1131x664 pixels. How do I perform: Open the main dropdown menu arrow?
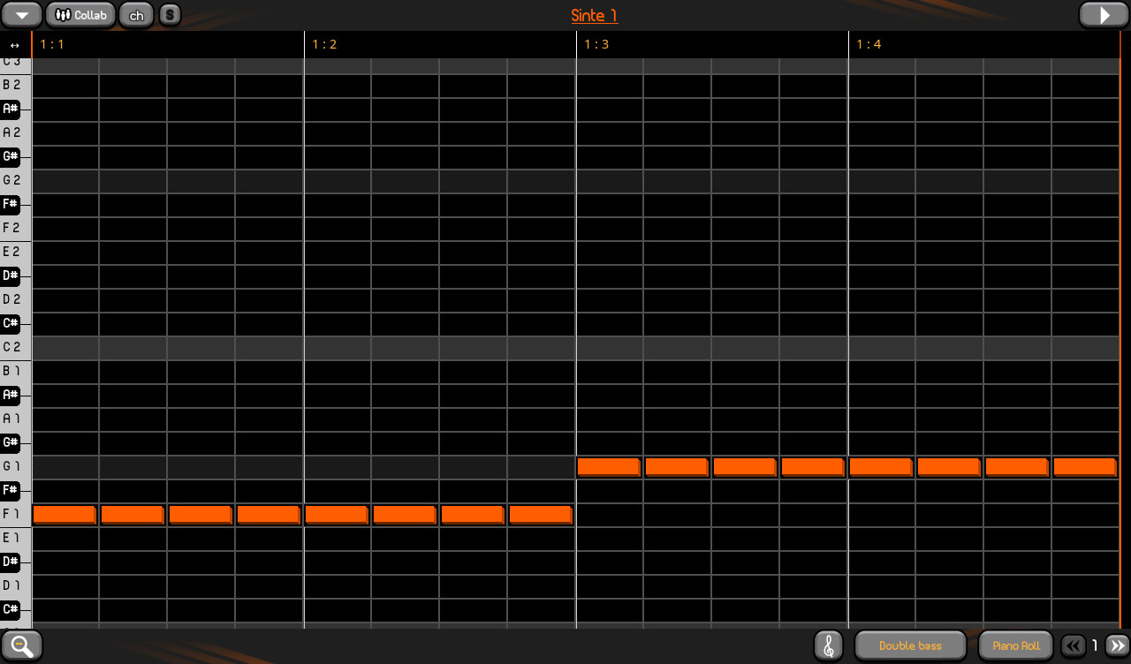[22, 15]
